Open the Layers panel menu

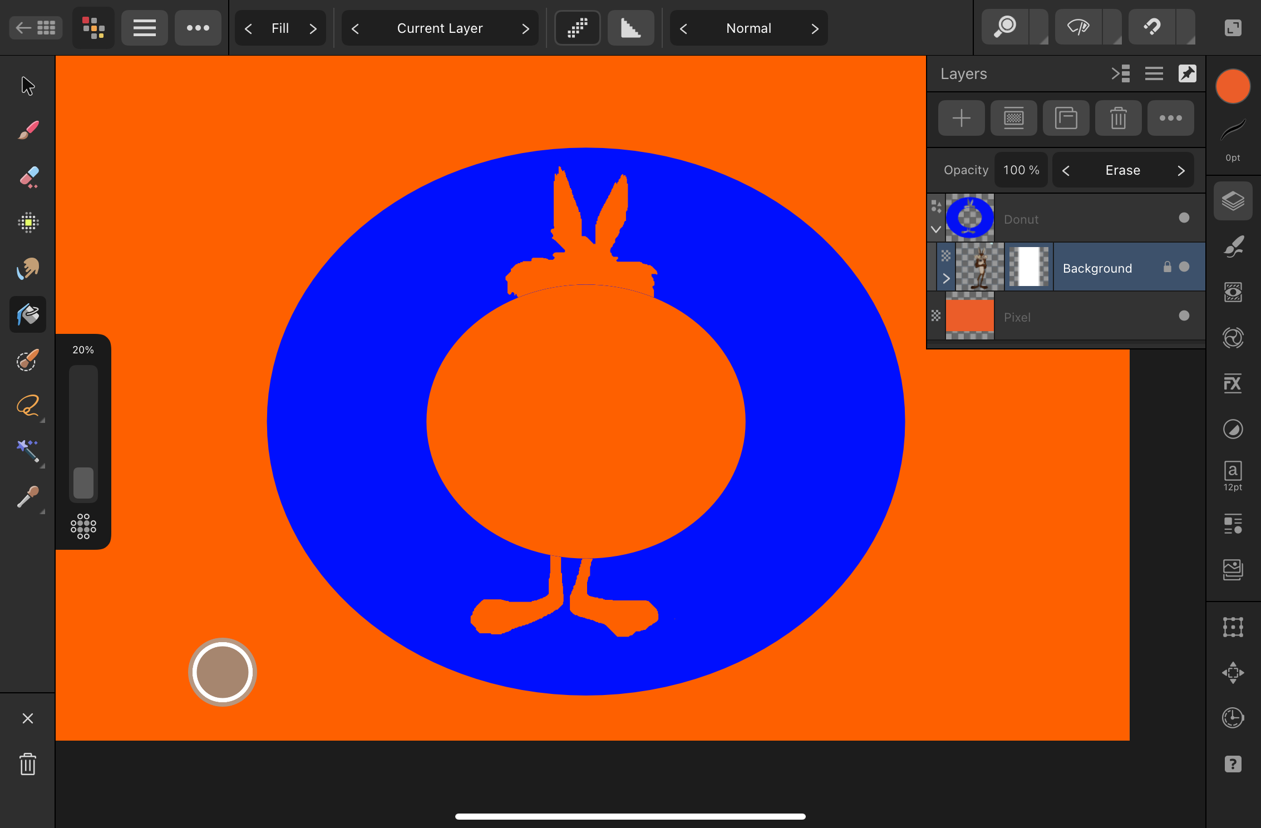point(1154,73)
